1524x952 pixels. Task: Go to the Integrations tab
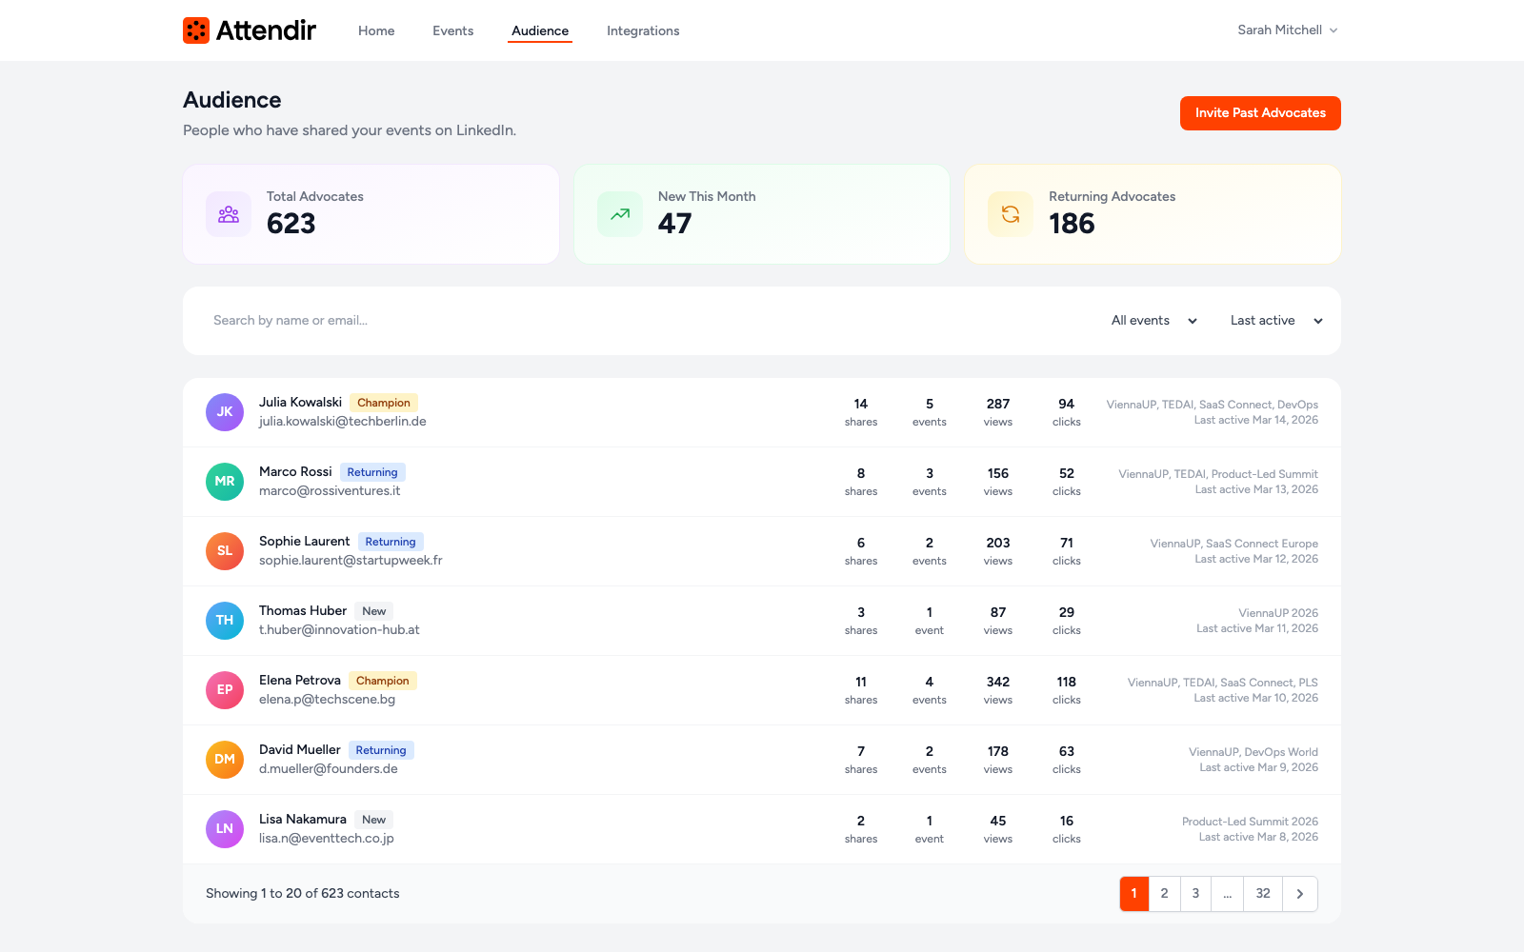[643, 30]
